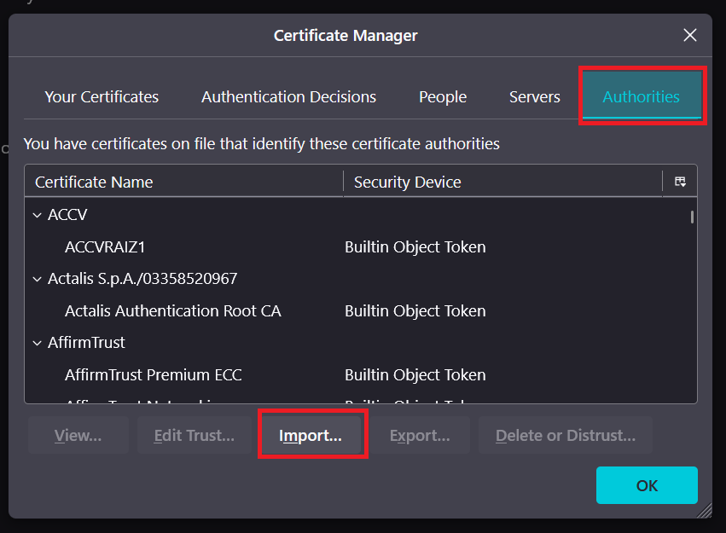726x533 pixels.
Task: Collapse the ACCV authority group
Action: point(37,215)
